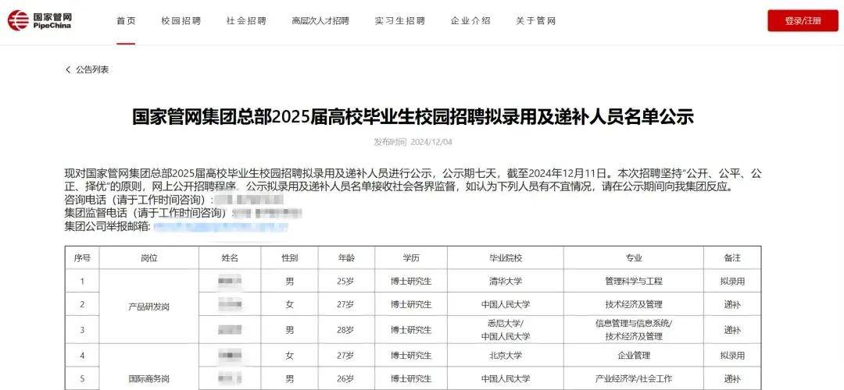Click the 年龄 column header
Image resolution: width=844 pixels, height=390 pixels.
[346, 258]
